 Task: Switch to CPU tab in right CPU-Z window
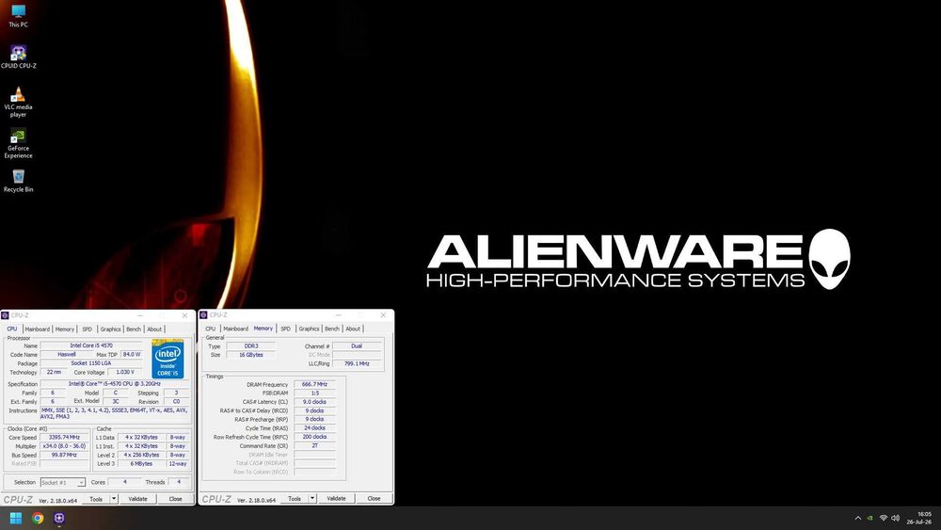pos(211,329)
